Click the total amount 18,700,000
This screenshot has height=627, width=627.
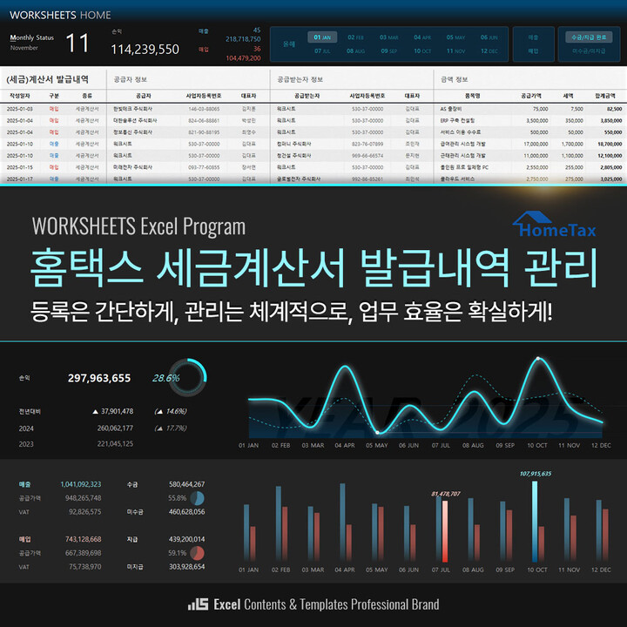pyautogui.click(x=610, y=144)
